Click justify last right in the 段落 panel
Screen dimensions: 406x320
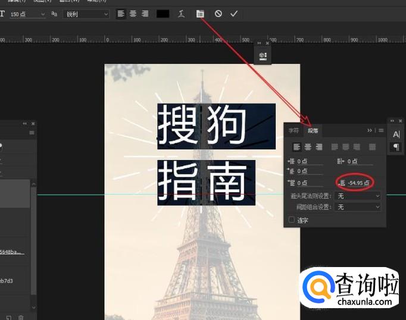357,147
